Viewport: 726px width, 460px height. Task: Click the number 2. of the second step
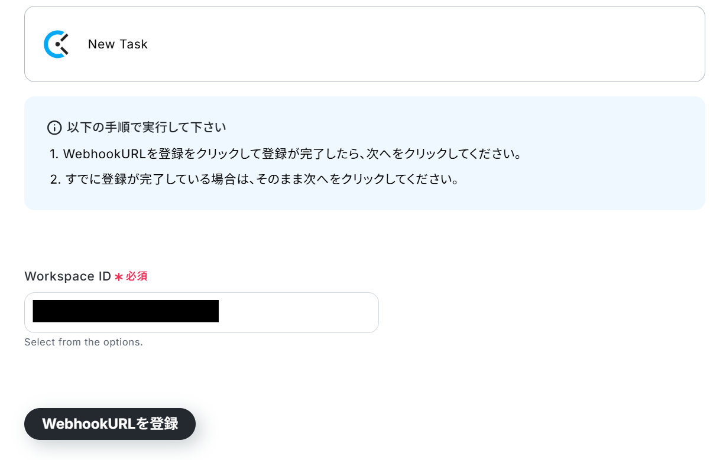(x=56, y=180)
